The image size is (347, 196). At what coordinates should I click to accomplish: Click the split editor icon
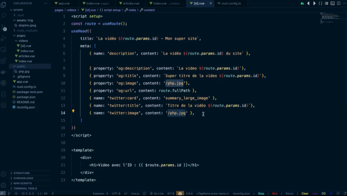tap(339, 3)
